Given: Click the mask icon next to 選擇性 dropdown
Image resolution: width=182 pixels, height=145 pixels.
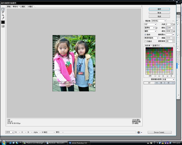Looking at the screenshot, I should click(156, 28).
